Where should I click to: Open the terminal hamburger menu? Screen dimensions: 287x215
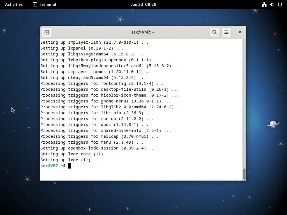click(x=226, y=32)
